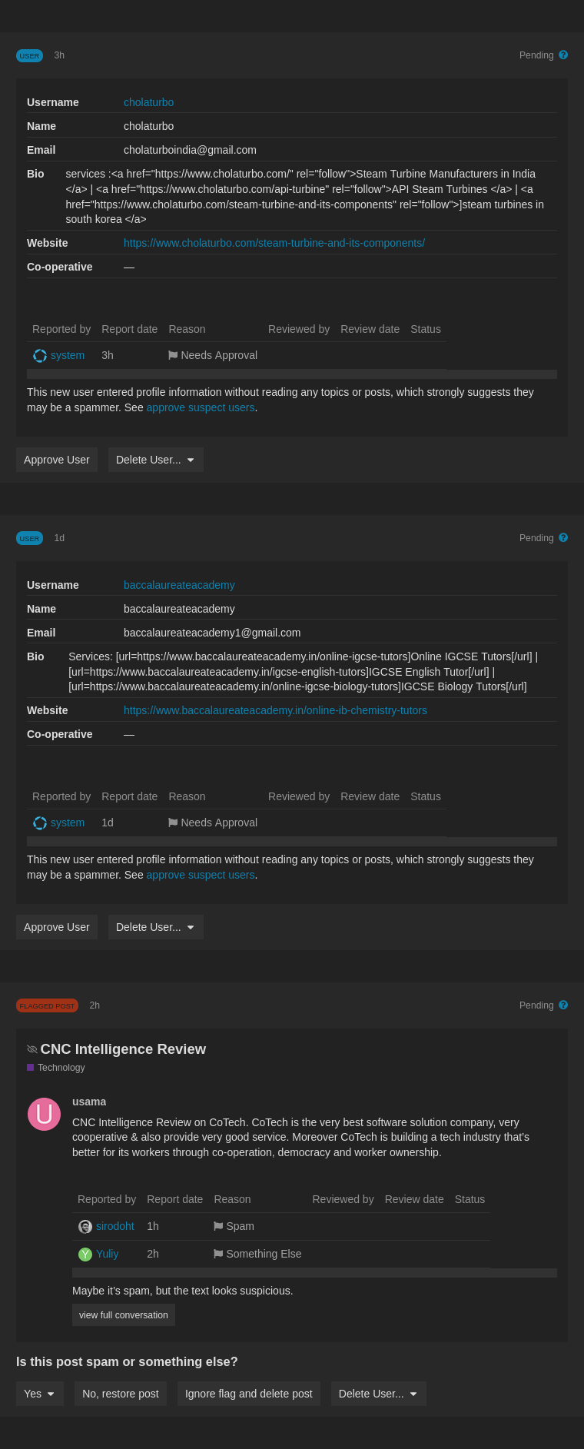Screen dimensions: 584x1449
Task: Click the system avatar in cholaturbo's report row
Action: point(40,356)
